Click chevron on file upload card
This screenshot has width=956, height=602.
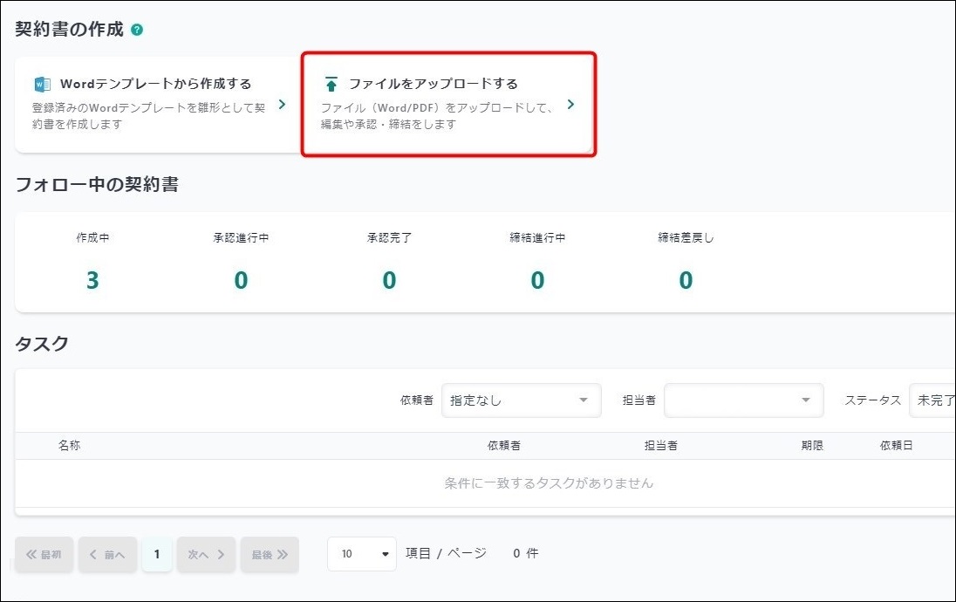(x=570, y=105)
